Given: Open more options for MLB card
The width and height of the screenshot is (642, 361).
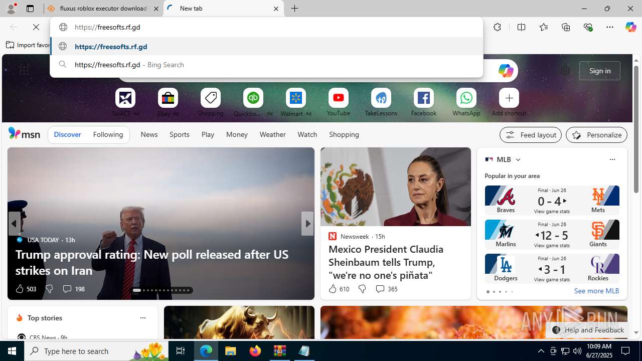Looking at the screenshot, I should coord(612,159).
